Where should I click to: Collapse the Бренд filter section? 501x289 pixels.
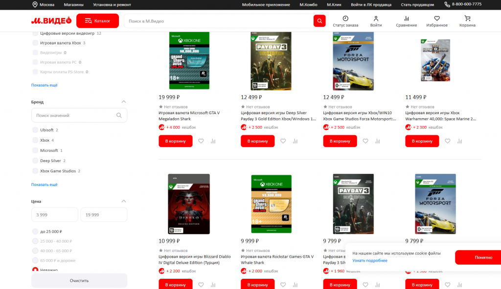coord(124,102)
